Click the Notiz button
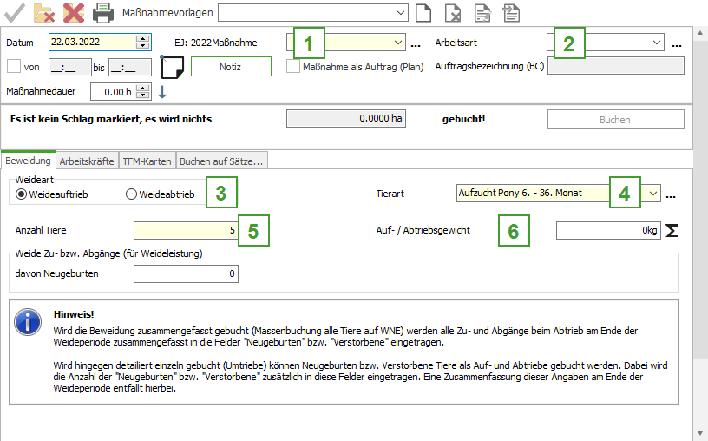 (x=230, y=67)
